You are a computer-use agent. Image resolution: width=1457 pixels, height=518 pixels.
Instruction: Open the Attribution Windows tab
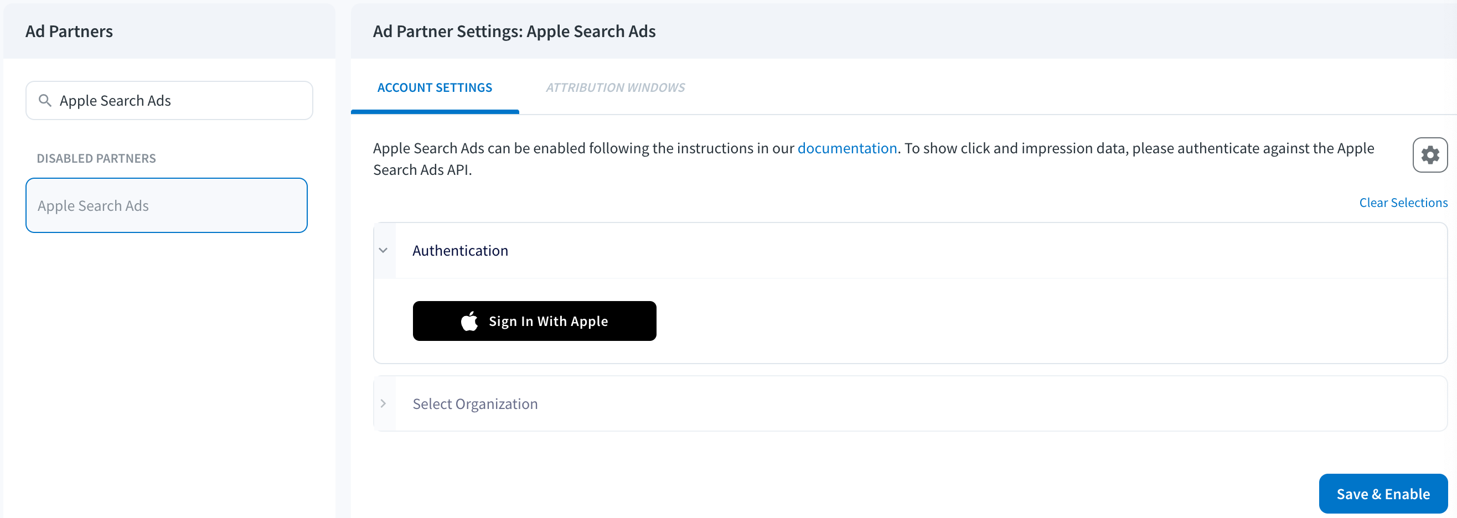point(615,87)
